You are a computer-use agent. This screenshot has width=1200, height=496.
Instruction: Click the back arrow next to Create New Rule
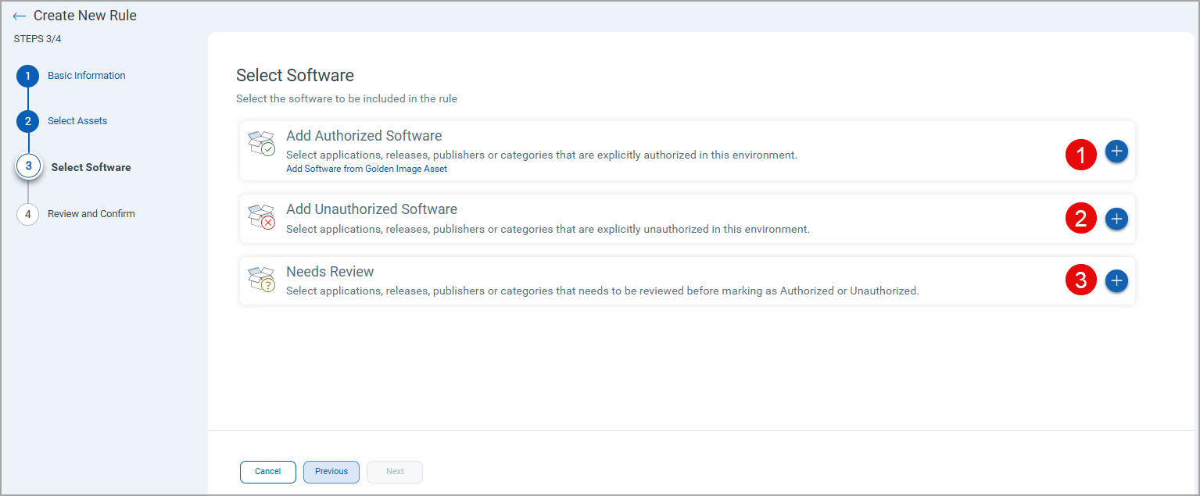20,15
